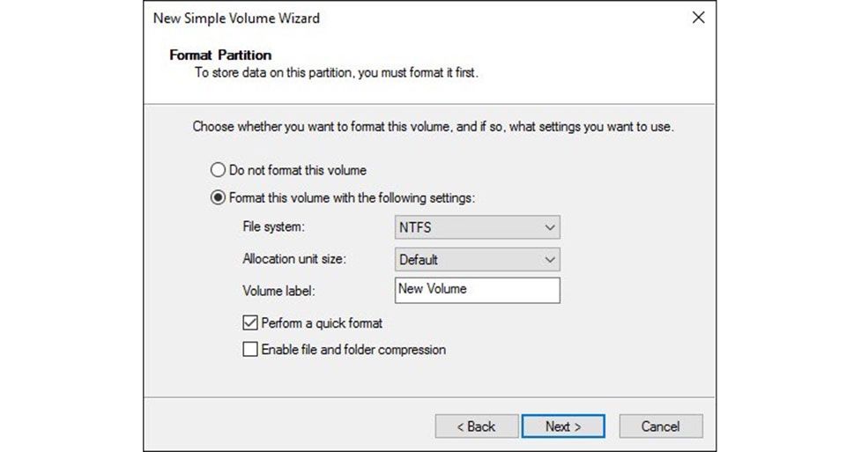The height and width of the screenshot is (452, 846).
Task: Click the chevron arrow beside NTFS
Action: [550, 227]
